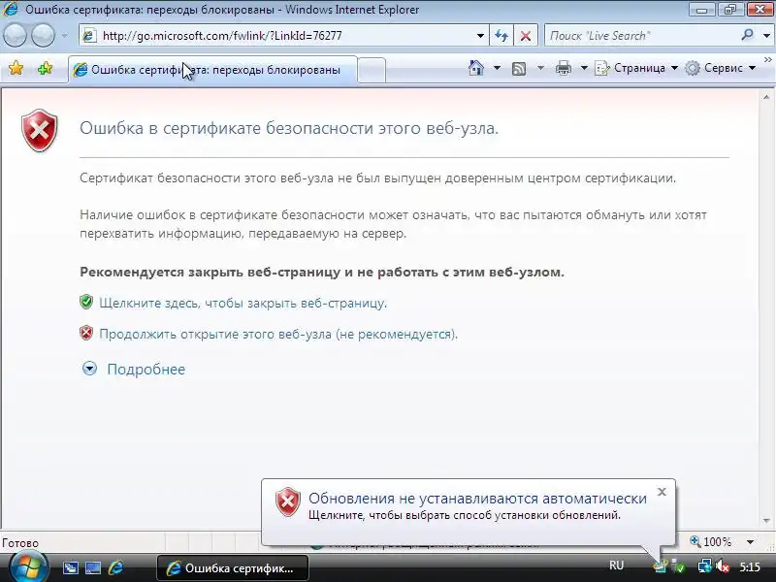Click the Готово status bar text
Viewport: 776px width, 582px height.
19,543
